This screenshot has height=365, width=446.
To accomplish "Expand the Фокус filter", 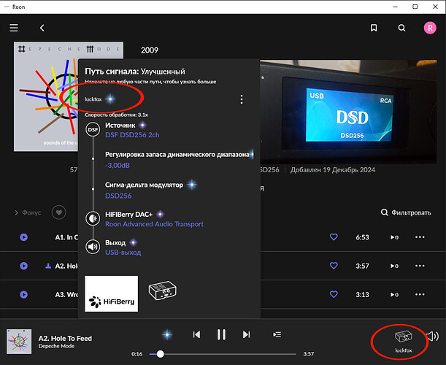I will [28, 212].
